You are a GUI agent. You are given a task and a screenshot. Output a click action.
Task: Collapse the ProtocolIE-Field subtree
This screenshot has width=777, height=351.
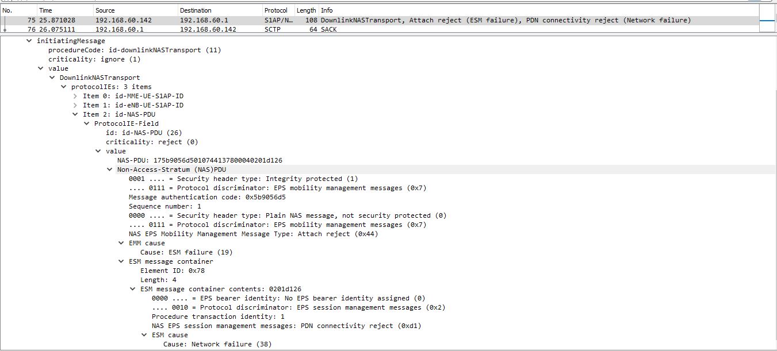(87, 123)
